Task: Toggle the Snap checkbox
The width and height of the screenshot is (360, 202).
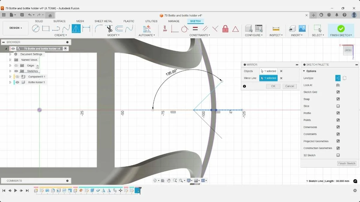Action: point(338,99)
